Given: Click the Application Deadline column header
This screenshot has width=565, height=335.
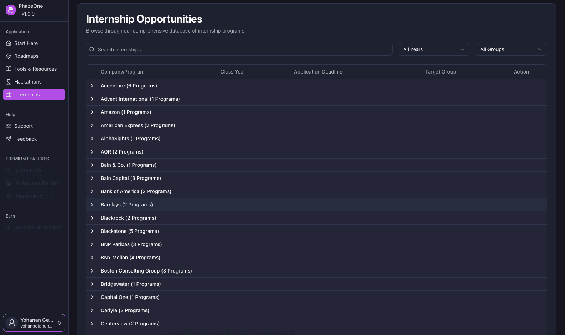Looking at the screenshot, I should click(x=318, y=72).
